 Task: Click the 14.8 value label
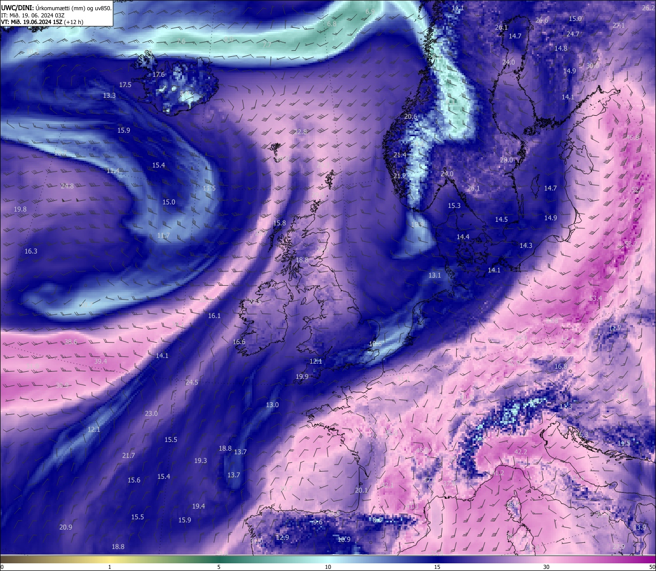[561, 49]
